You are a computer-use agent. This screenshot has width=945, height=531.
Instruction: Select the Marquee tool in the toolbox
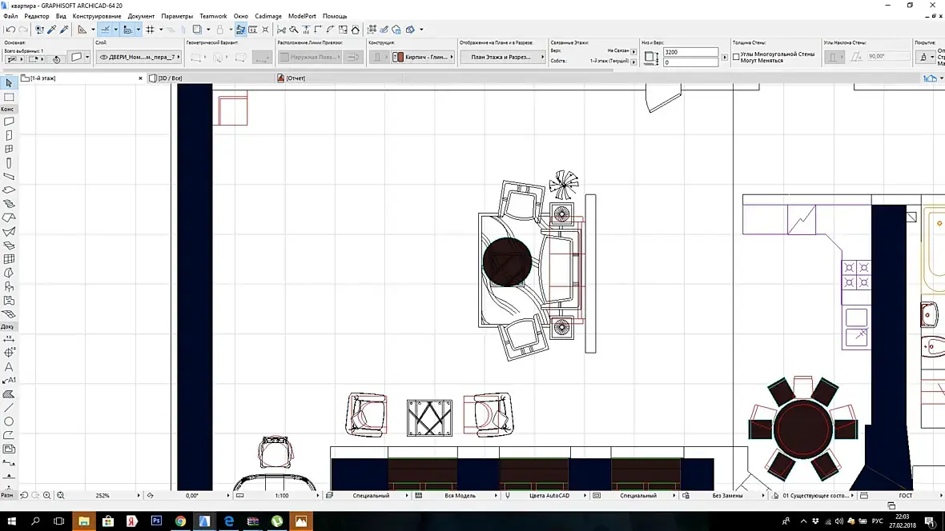point(9,97)
